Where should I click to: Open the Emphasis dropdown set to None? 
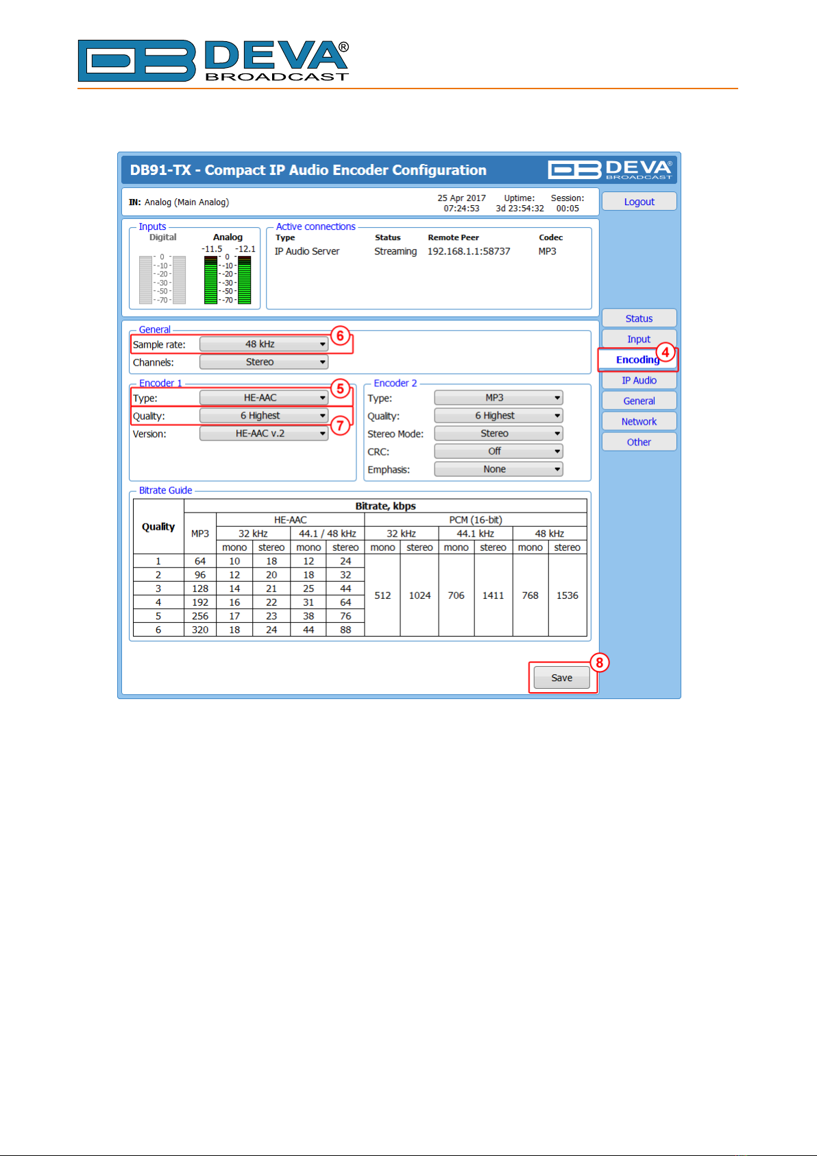click(x=498, y=469)
